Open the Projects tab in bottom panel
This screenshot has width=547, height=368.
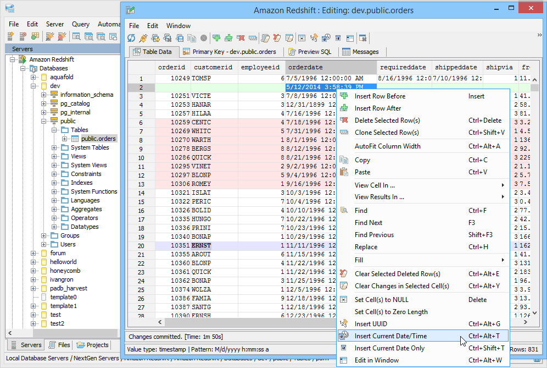(x=92, y=345)
